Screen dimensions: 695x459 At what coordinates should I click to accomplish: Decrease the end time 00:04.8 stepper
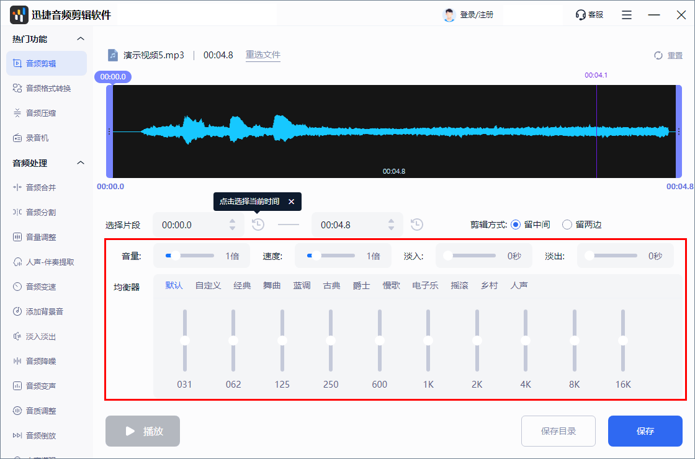(x=391, y=228)
